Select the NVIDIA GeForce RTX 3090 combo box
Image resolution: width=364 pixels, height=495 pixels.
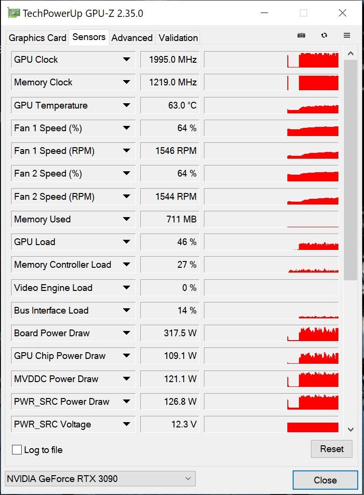coord(100,479)
